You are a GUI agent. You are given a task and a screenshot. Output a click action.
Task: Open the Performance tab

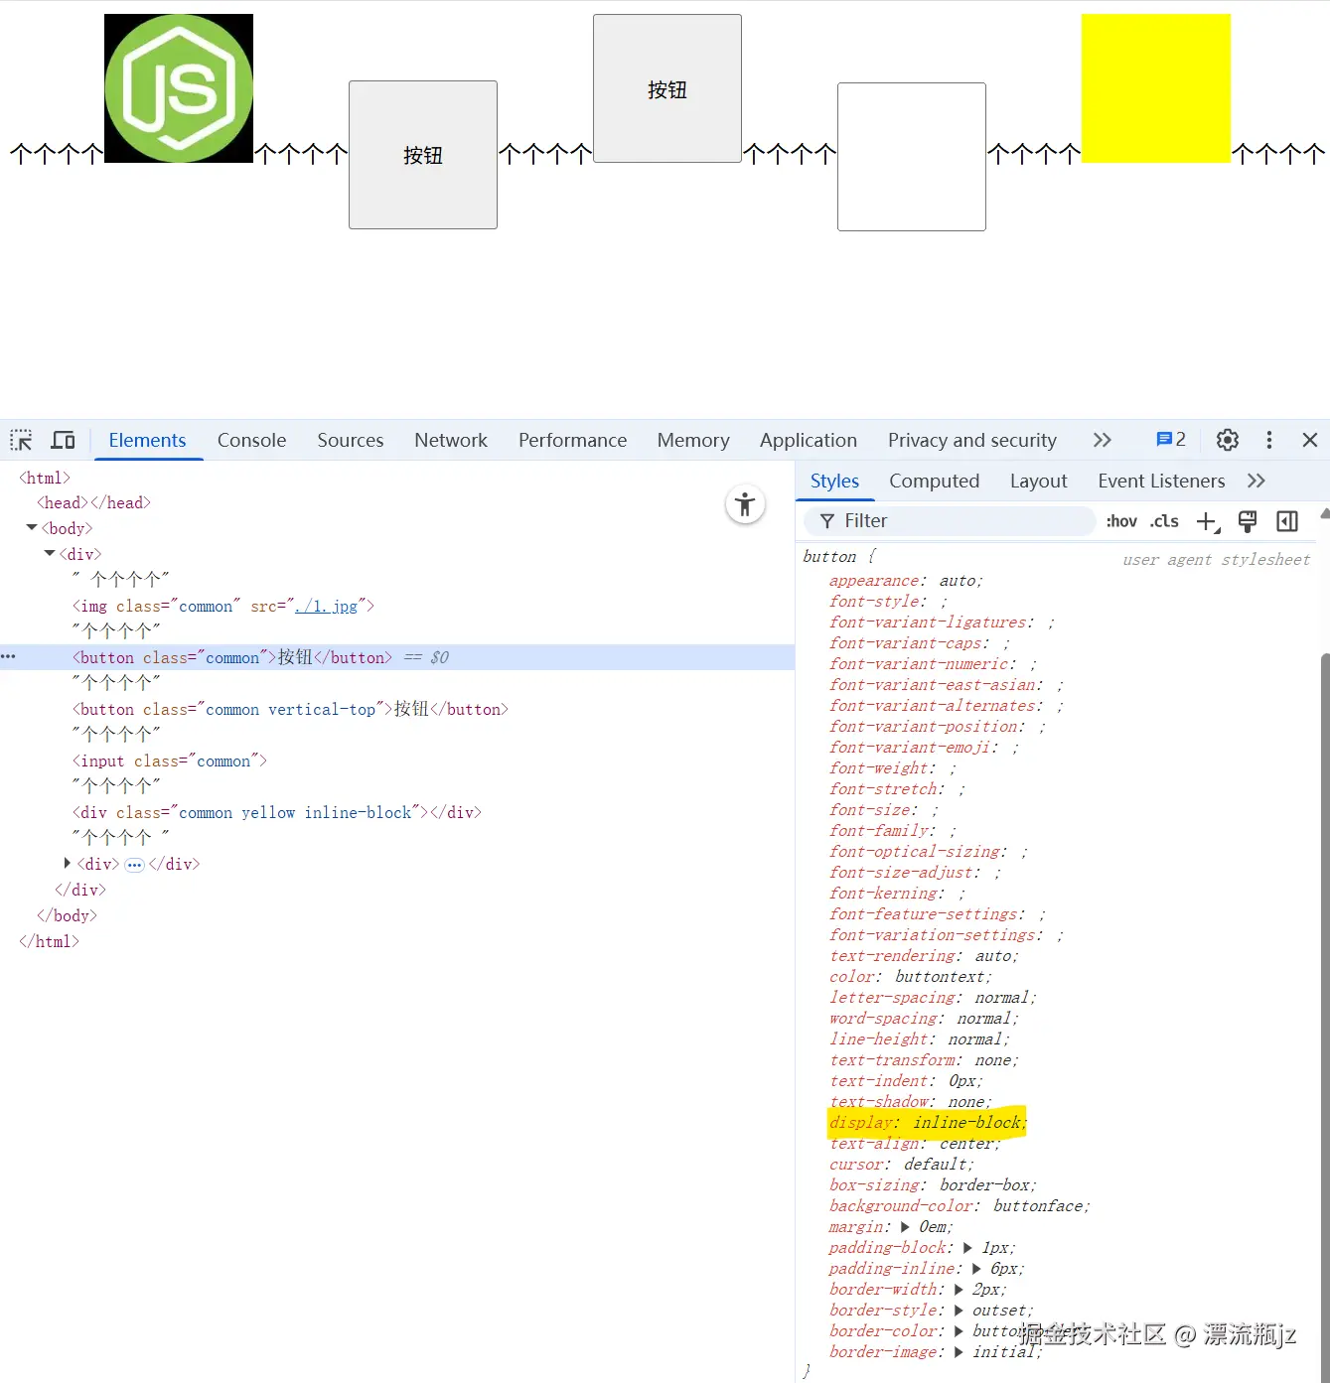tap(572, 440)
